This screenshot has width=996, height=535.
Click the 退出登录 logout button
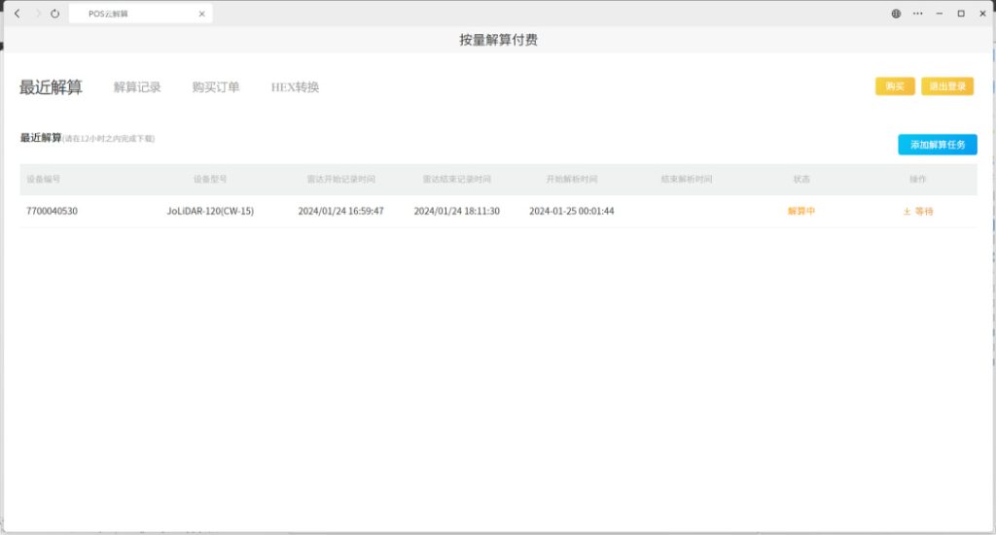(x=946, y=86)
